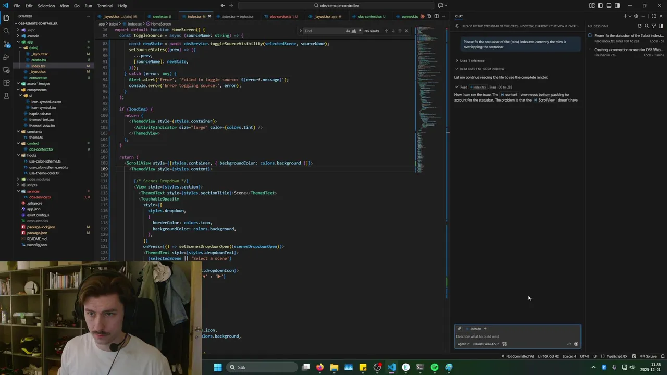Open the File menu
667x375 pixels.
17,6
